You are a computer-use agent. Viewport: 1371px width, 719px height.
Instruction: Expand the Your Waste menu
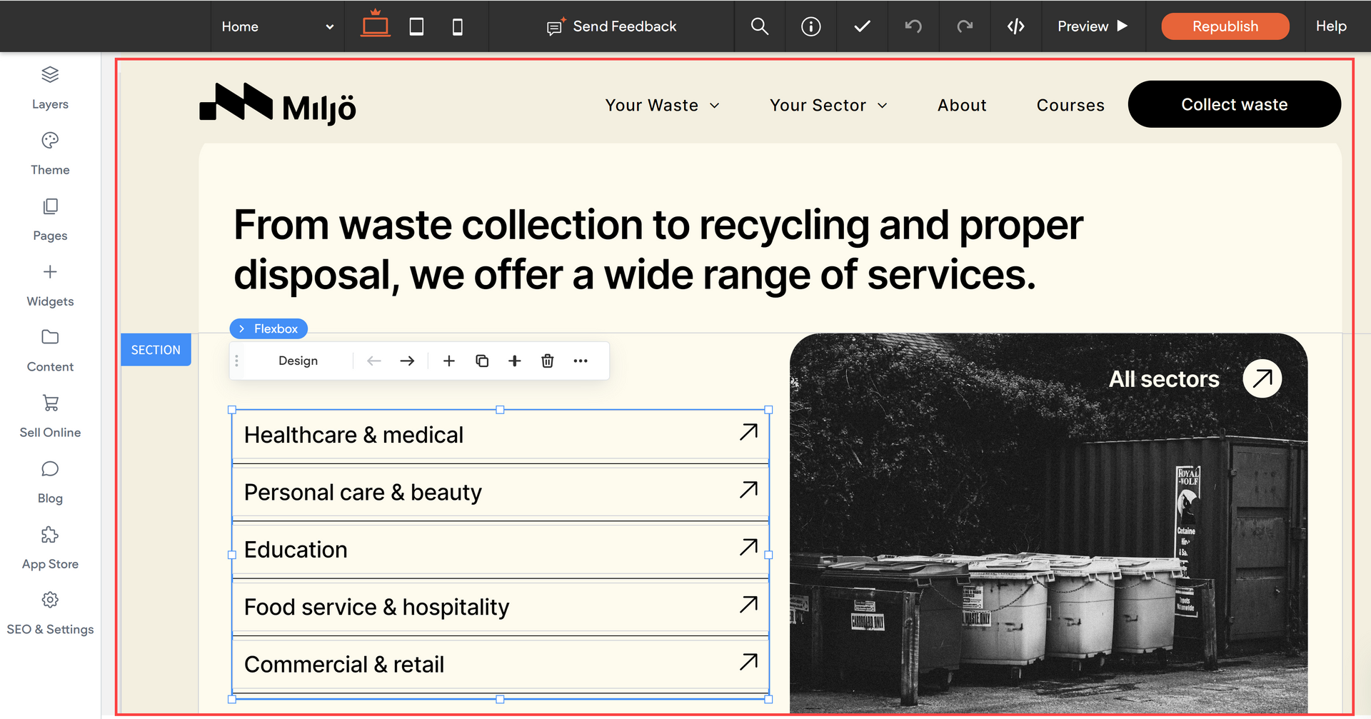[x=662, y=105]
